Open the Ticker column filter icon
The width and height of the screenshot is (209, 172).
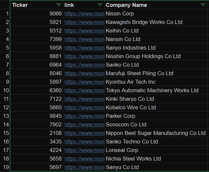(59, 5)
